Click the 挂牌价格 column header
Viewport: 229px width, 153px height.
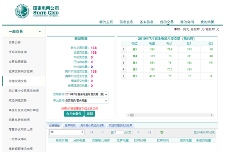140,140
